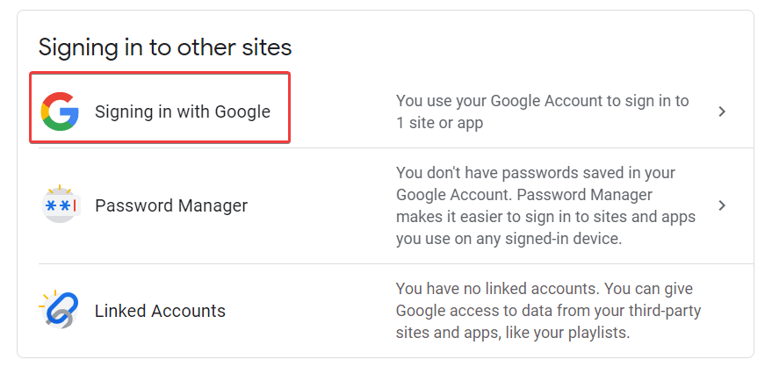Click "You use your Google Account" description

[542, 101]
